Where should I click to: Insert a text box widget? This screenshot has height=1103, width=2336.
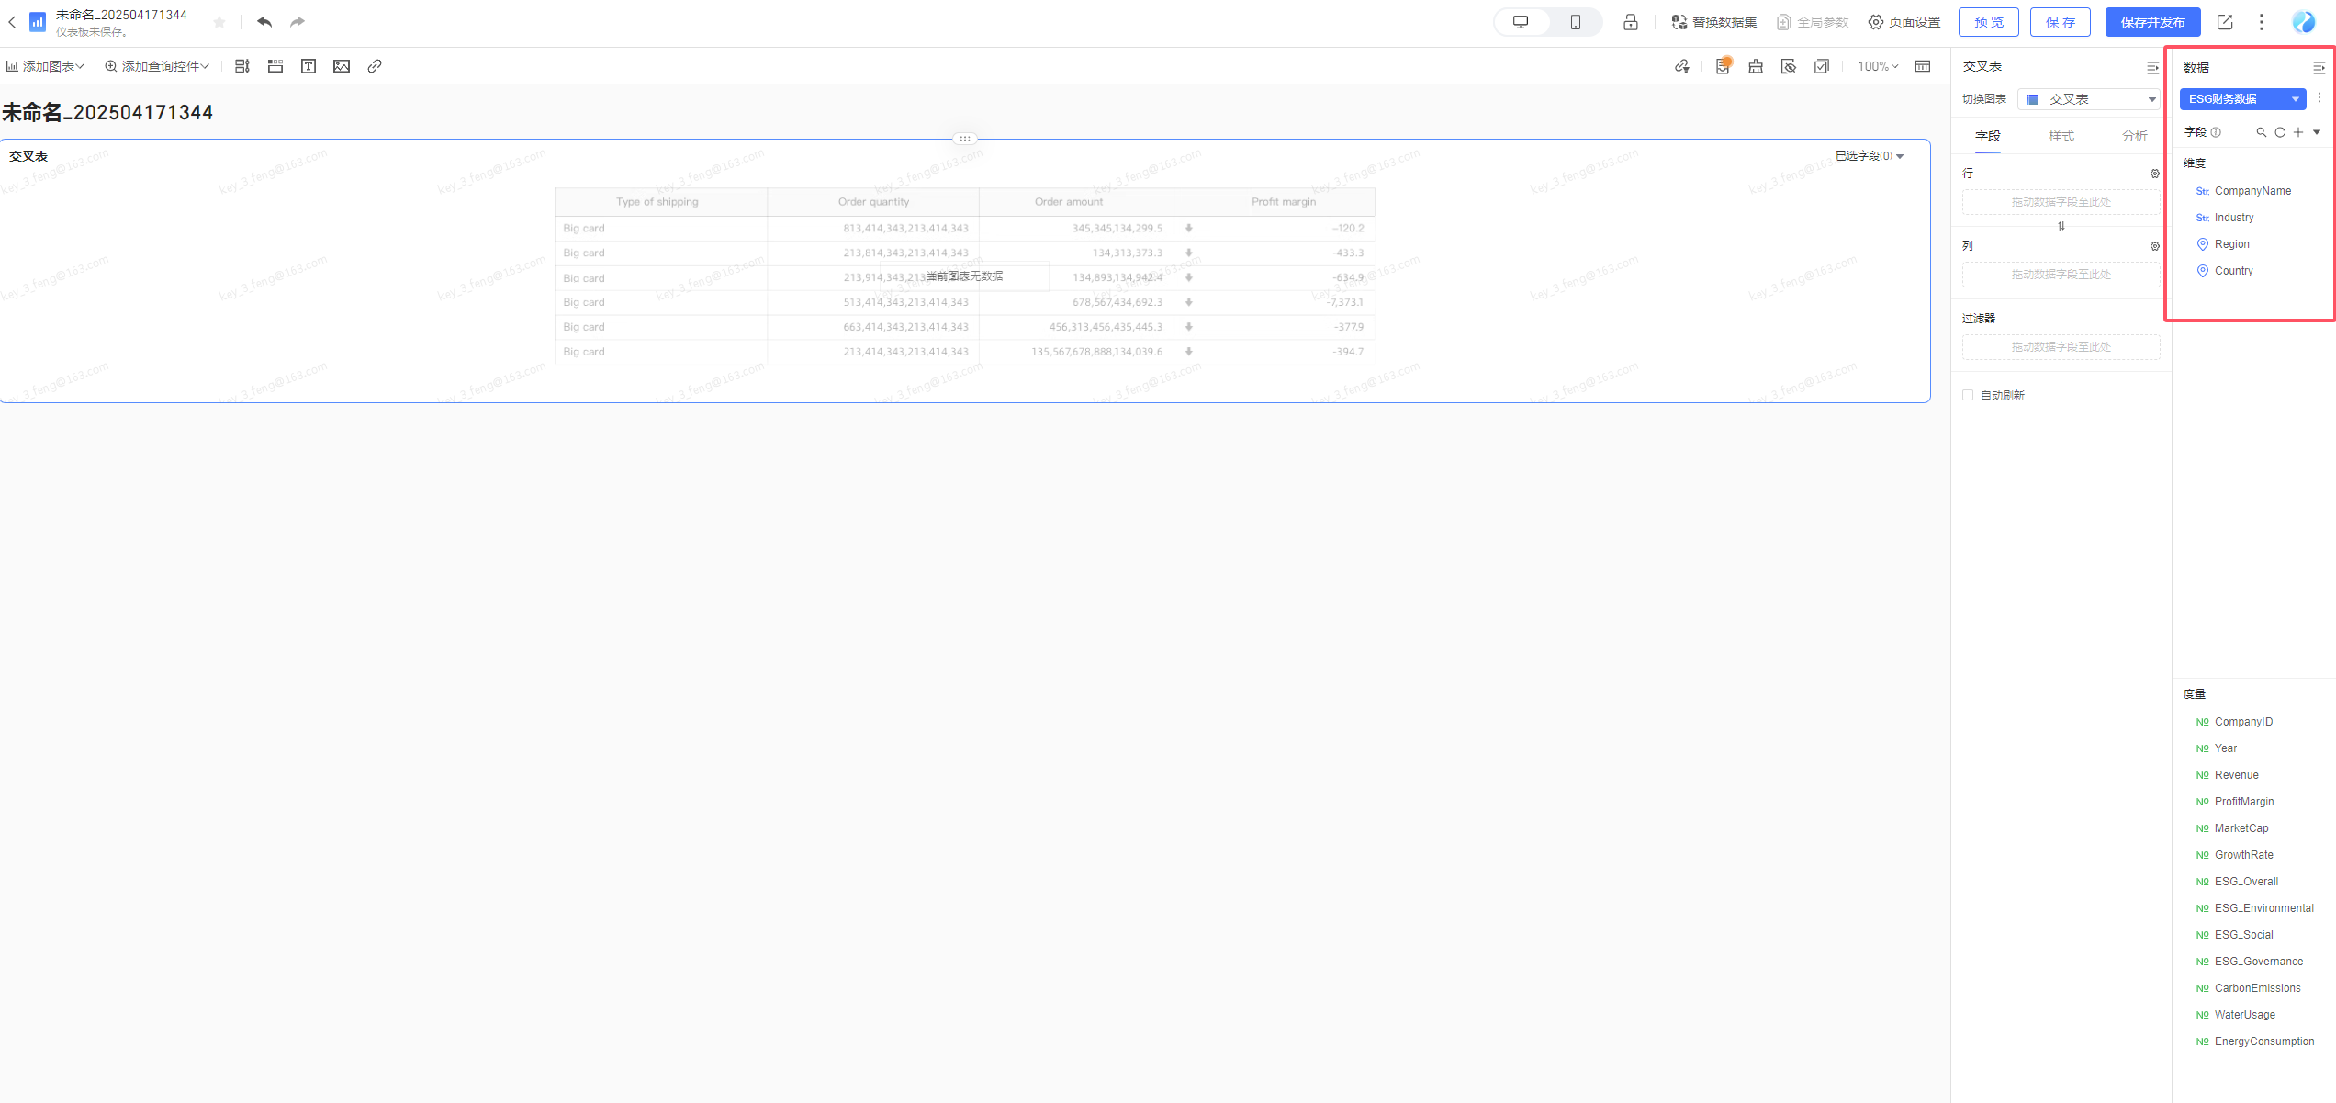tap(309, 66)
